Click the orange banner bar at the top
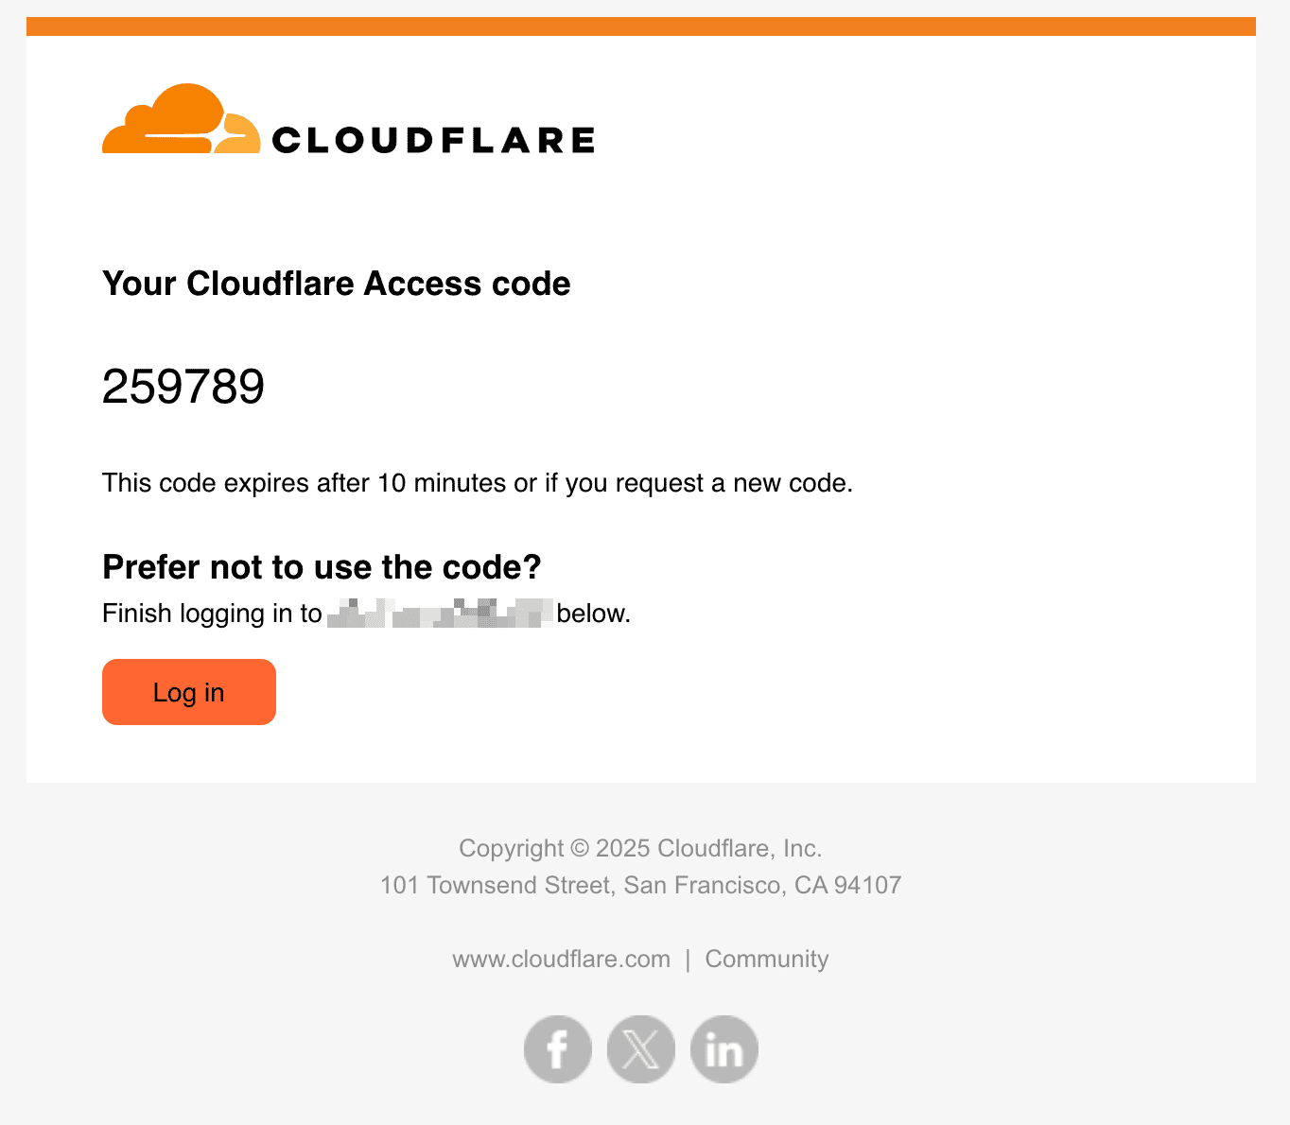This screenshot has width=1290, height=1125. click(x=641, y=26)
